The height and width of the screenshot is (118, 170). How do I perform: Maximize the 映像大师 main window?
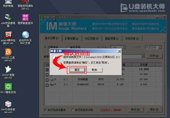click(x=161, y=17)
